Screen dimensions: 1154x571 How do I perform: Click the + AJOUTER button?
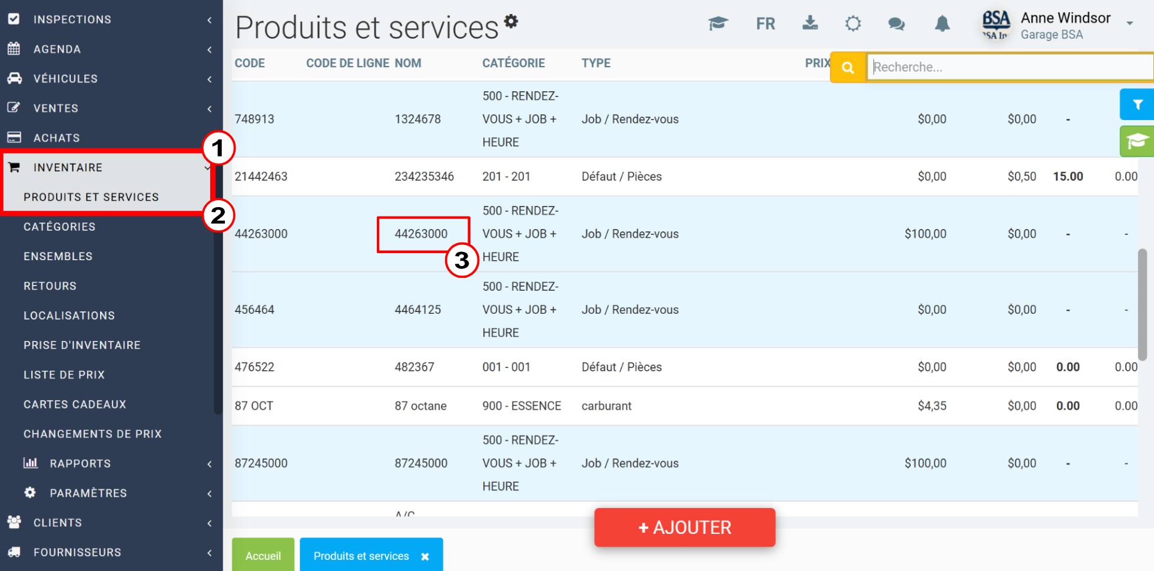pos(685,527)
